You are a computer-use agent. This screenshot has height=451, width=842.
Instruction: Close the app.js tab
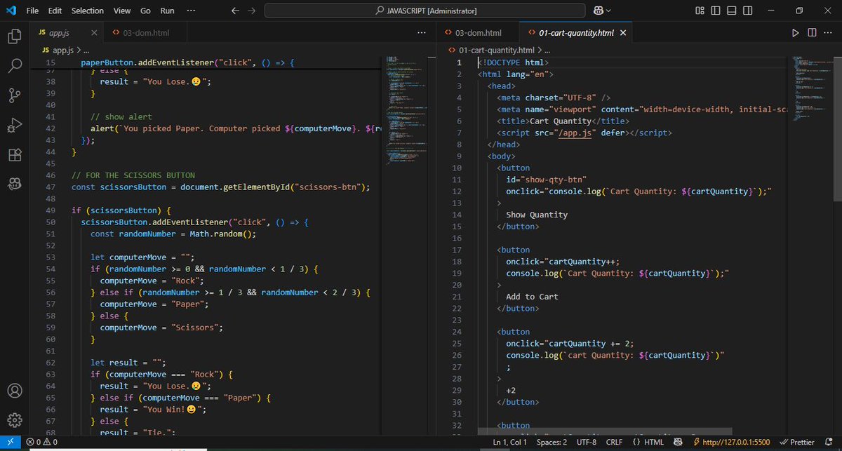[x=94, y=33]
